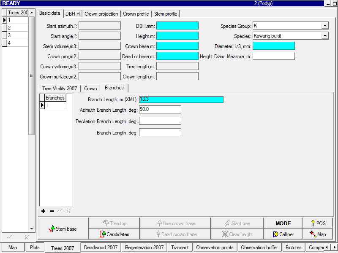Click the DBH, mm input field
The image size is (338, 253).
[177, 26]
